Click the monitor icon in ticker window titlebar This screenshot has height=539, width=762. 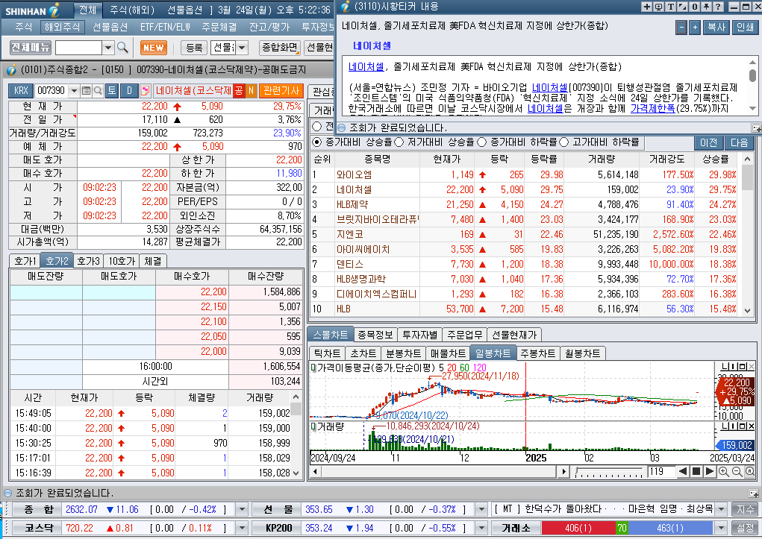[658, 6]
